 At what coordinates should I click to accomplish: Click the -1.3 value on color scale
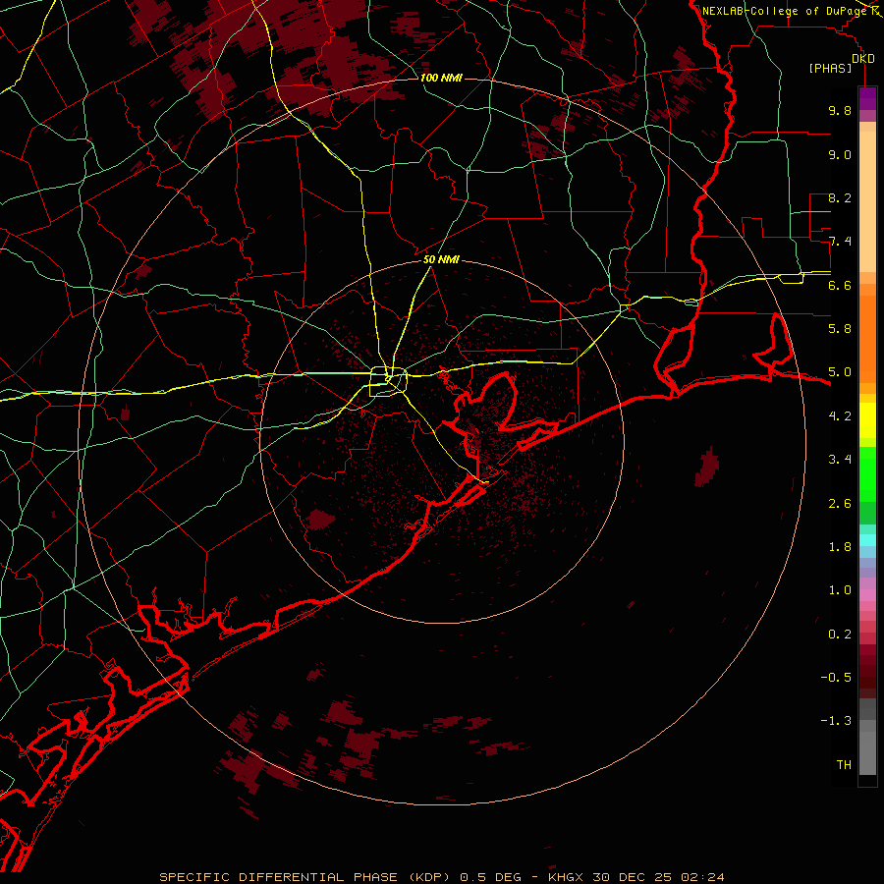(836, 721)
